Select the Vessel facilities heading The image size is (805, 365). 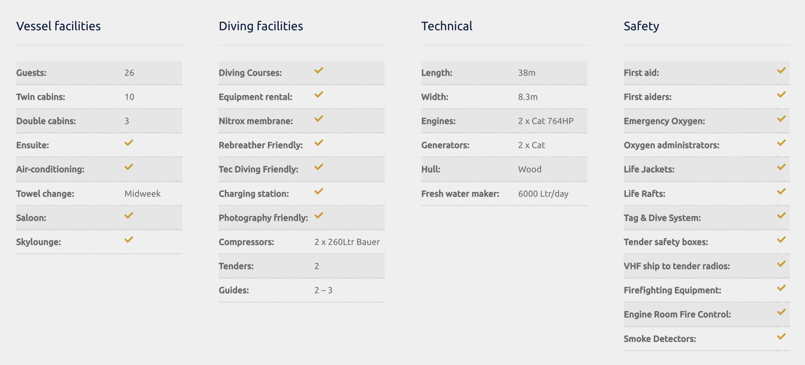coord(58,26)
